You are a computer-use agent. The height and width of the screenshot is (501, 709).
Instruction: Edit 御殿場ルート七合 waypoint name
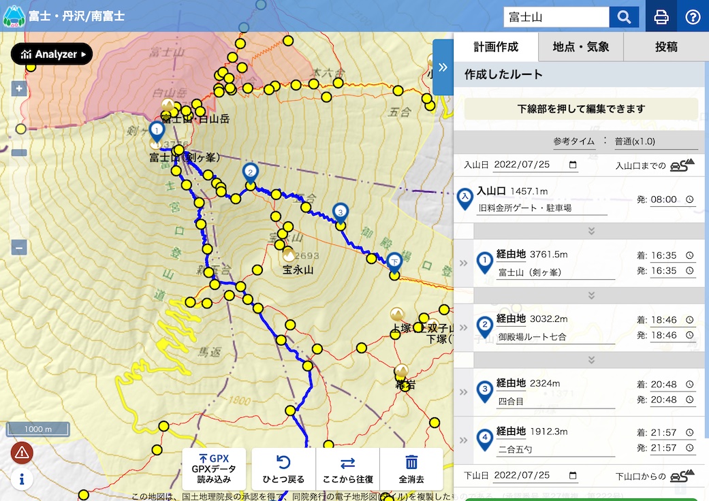556,337
